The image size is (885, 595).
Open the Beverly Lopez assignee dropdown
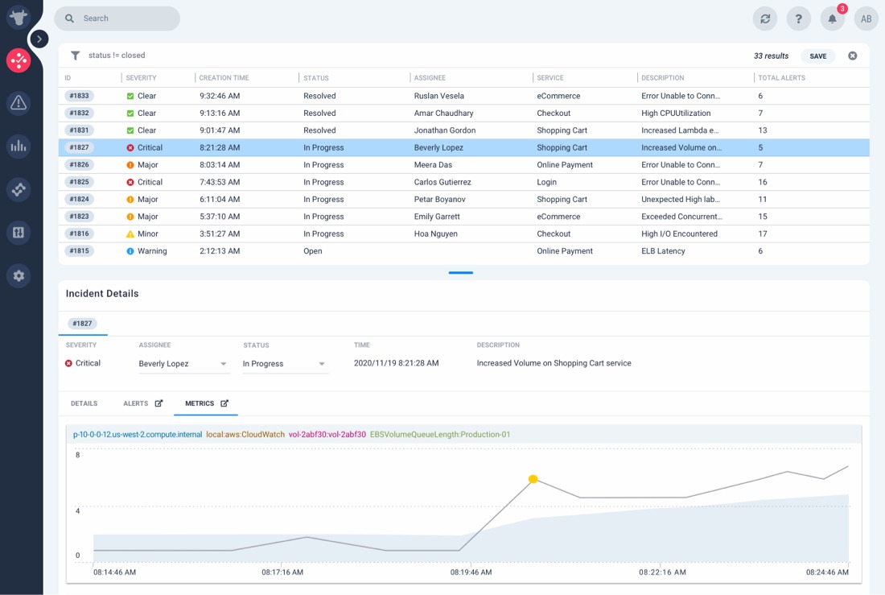coord(183,364)
